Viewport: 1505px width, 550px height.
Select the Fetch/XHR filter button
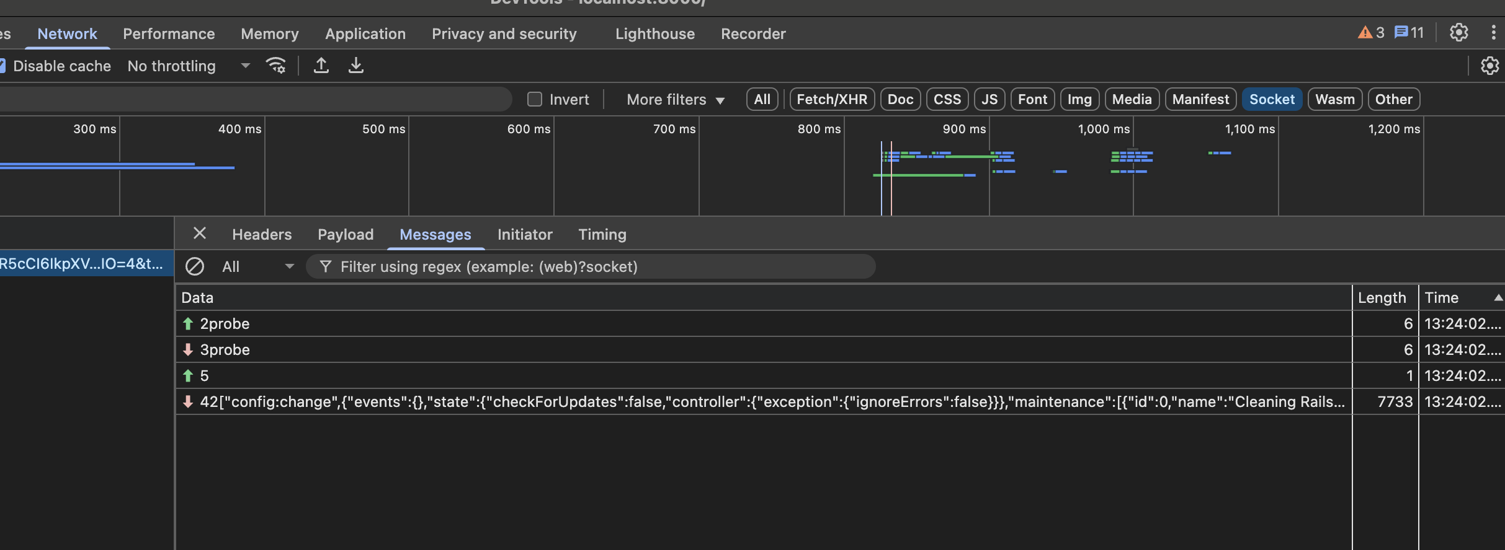click(831, 100)
